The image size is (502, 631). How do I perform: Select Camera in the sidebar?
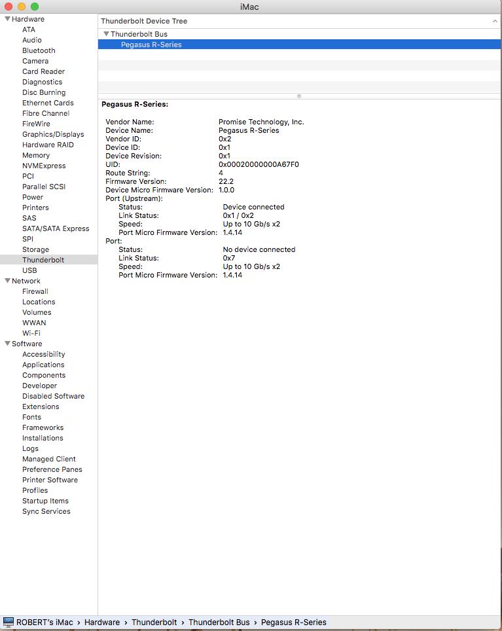[x=35, y=61]
